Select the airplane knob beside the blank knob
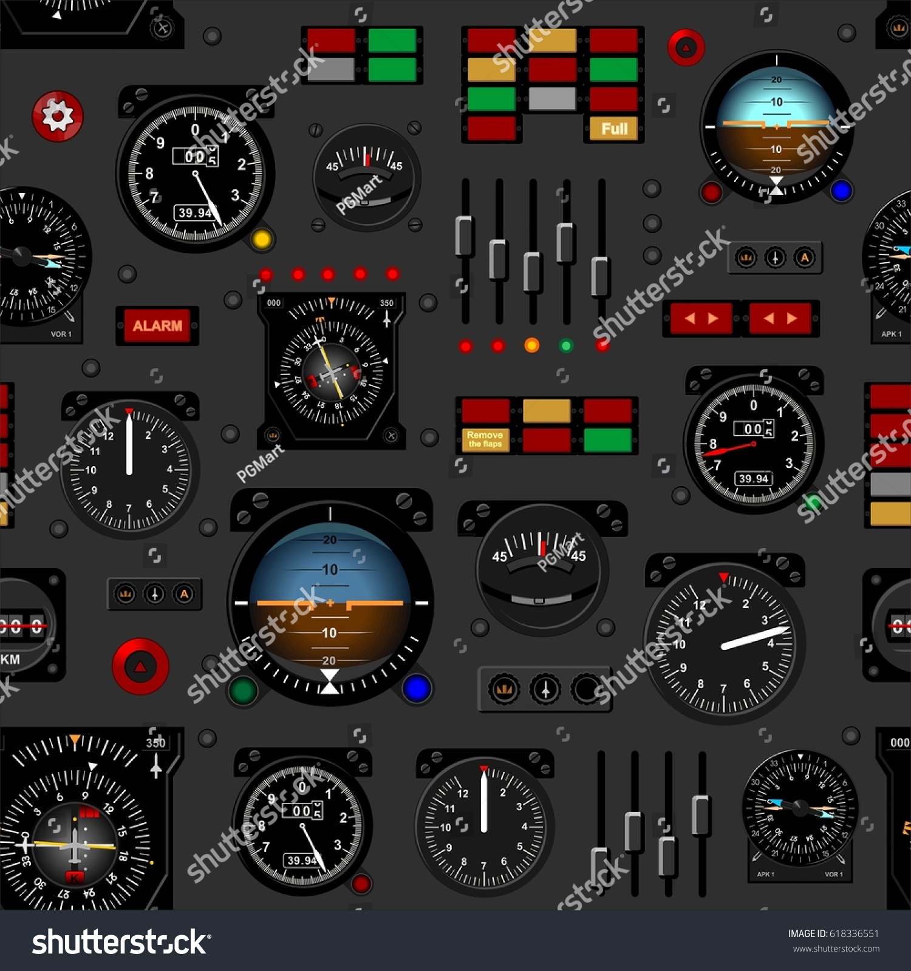 point(545,689)
